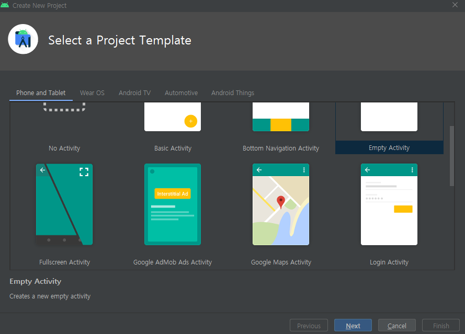The height and width of the screenshot is (334, 465).
Task: Click the Interstitial Ad badge in AdMob thumbnail
Action: click(173, 194)
